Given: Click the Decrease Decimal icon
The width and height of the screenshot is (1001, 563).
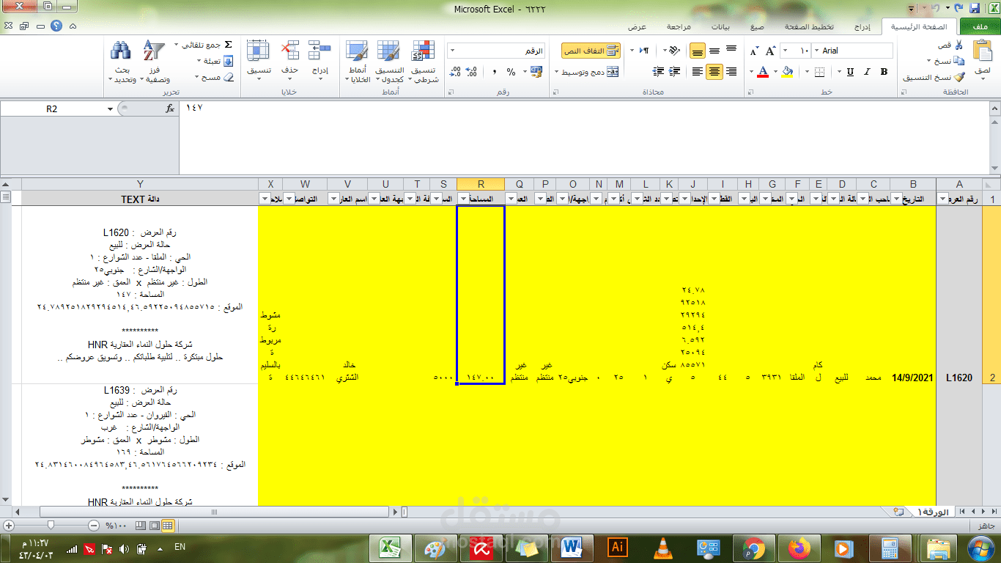Looking at the screenshot, I should pos(456,72).
